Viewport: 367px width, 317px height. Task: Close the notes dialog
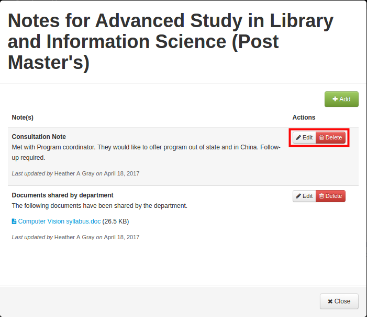click(x=339, y=301)
